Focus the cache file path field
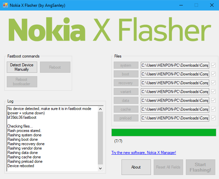Screen dimensions: 219x179 (175, 109)
